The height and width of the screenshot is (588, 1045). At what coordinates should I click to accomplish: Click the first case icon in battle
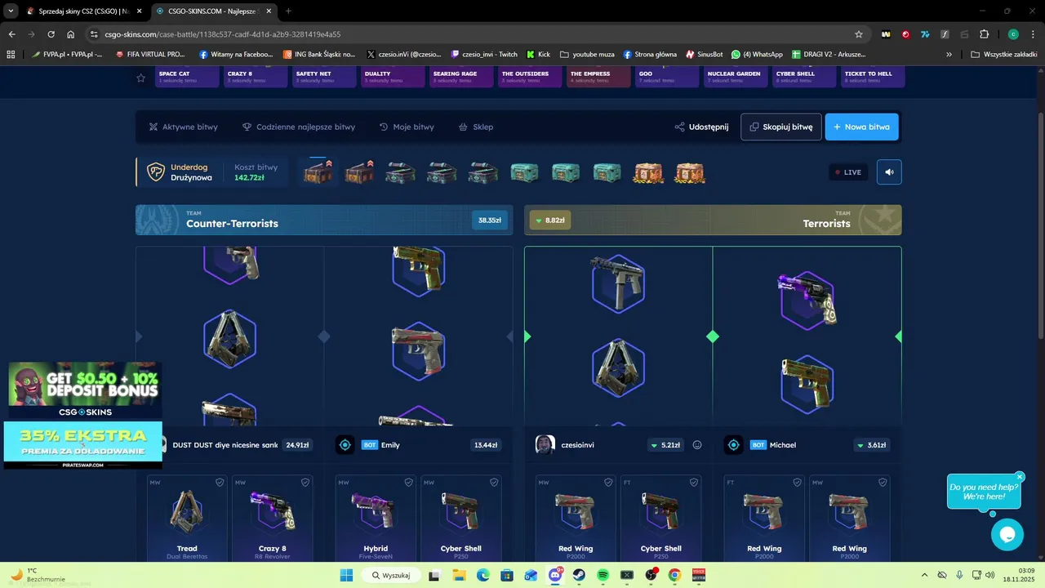pos(318,172)
